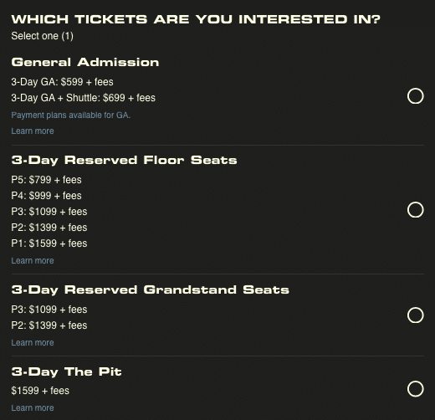This screenshot has width=435, height=420.
Task: Choose the 3-Day Reserved Floor Seats radio option
Action: 415,210
